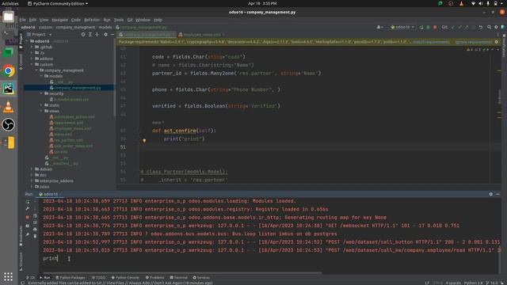Open IDE settings gear in top toolbar

pyautogui.click(x=496, y=27)
